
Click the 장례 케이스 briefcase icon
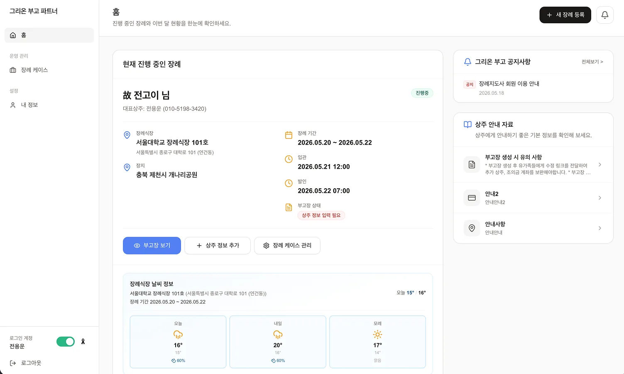pyautogui.click(x=13, y=70)
